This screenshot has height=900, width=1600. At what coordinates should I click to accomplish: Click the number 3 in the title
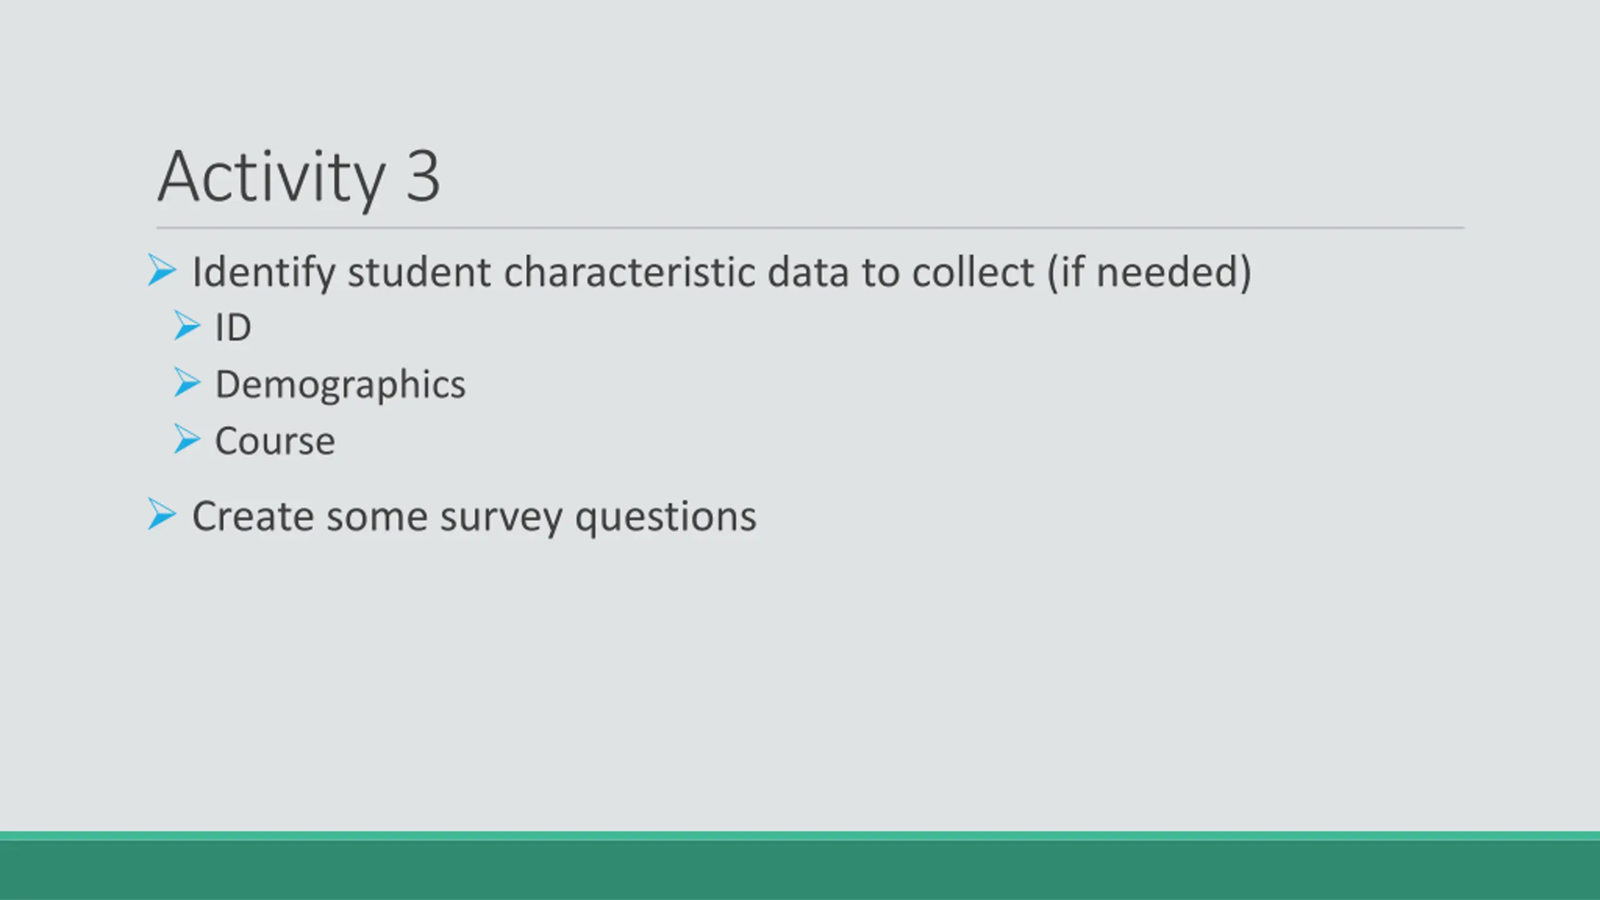423,177
